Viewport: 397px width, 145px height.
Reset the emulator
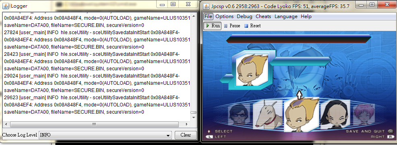[x=252, y=26]
